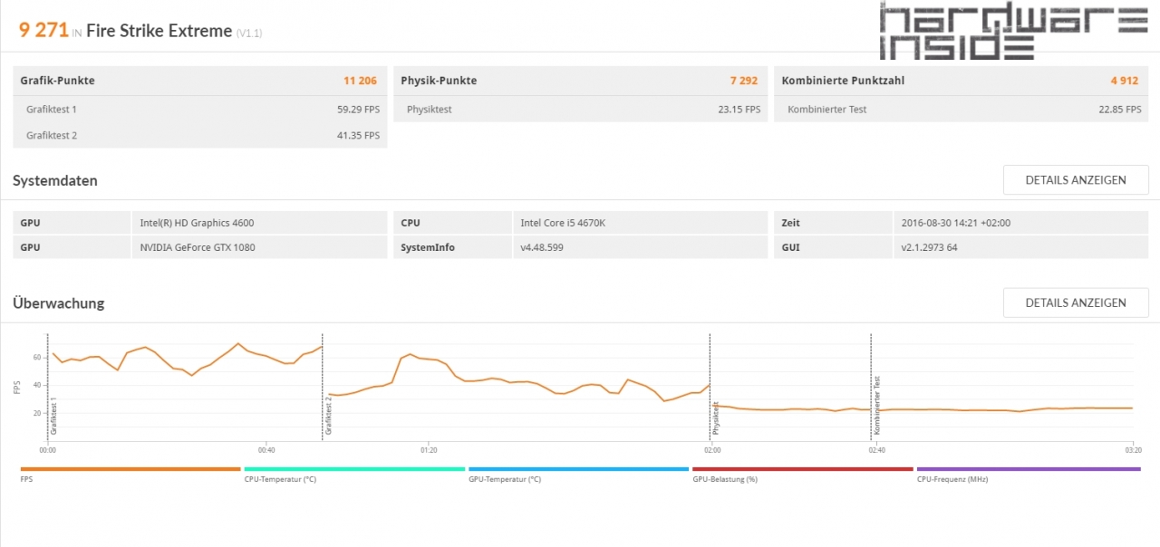Click the Überwachung section heading
This screenshot has height=547, width=1160.
pos(59,303)
